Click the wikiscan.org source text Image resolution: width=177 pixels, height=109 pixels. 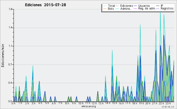coord(88,106)
